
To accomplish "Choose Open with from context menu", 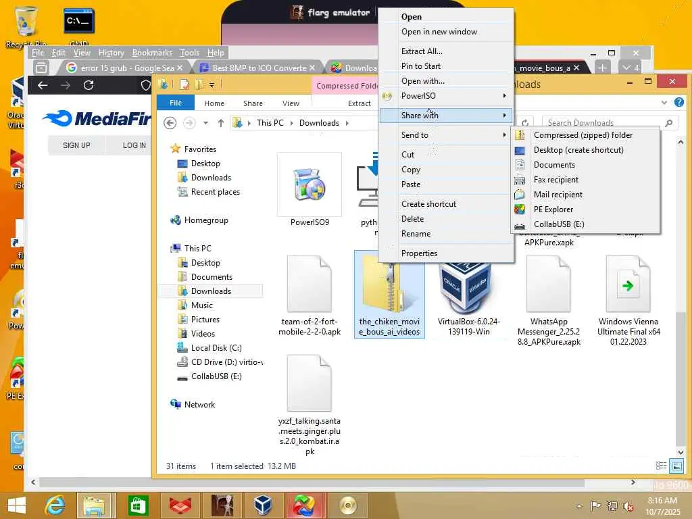I will 446,81.
